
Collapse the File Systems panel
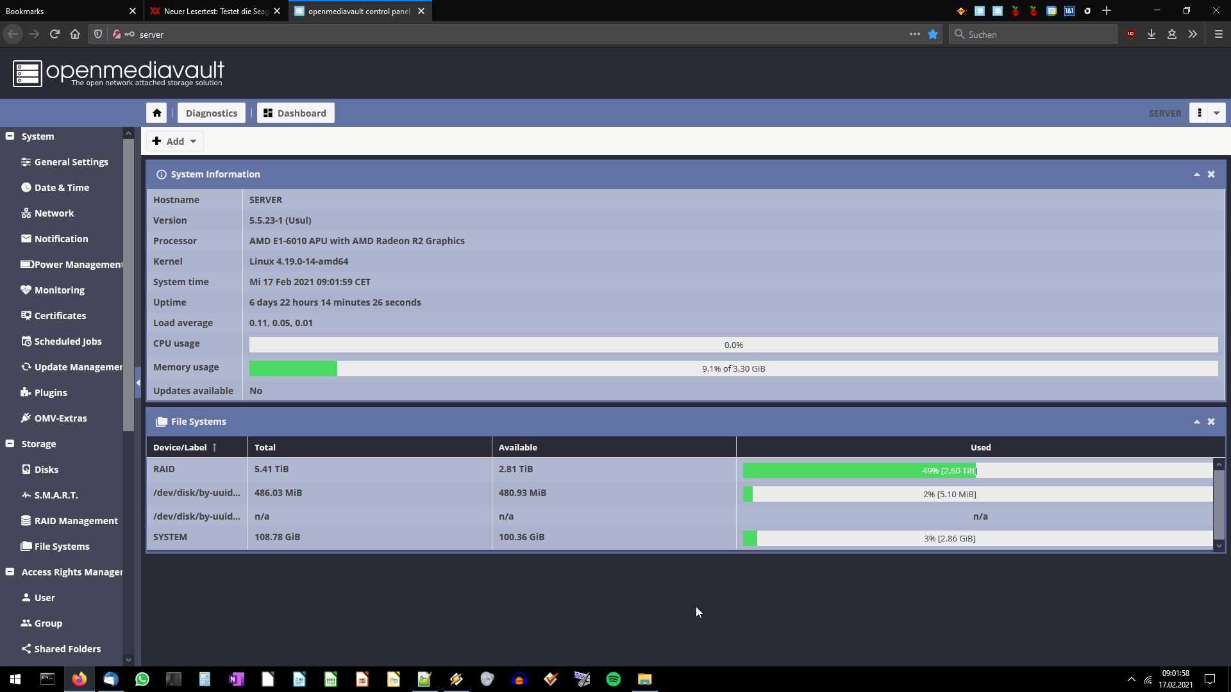[x=1196, y=422]
